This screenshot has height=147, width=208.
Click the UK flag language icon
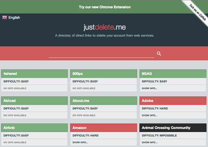4,18
